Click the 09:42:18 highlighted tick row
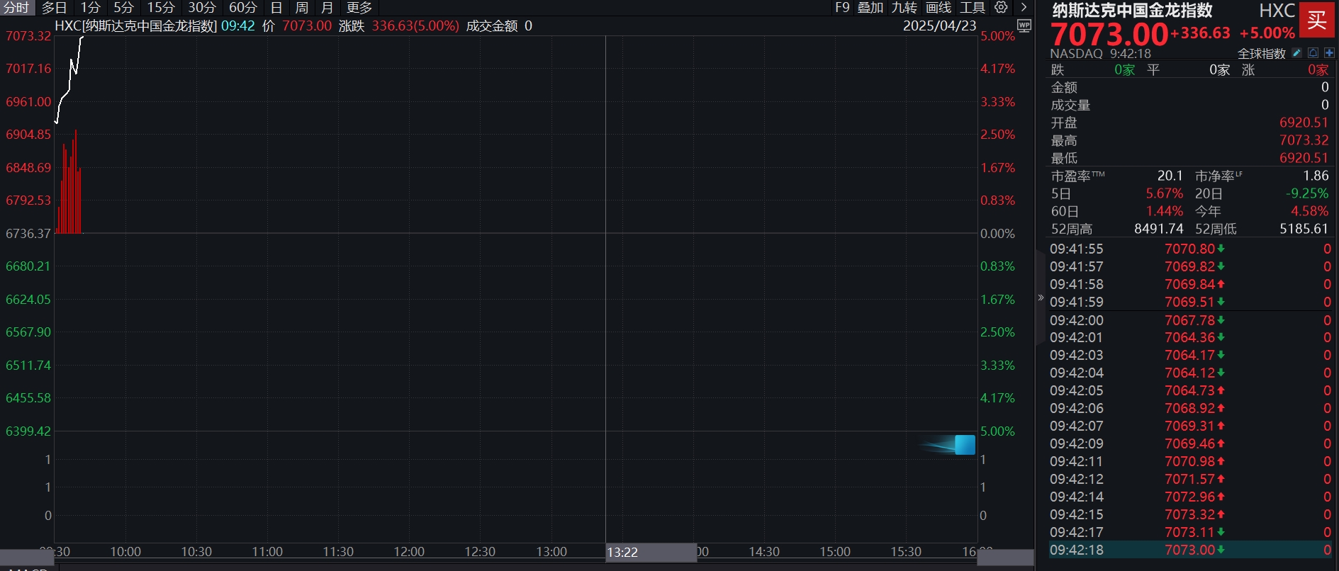 click(x=1191, y=550)
